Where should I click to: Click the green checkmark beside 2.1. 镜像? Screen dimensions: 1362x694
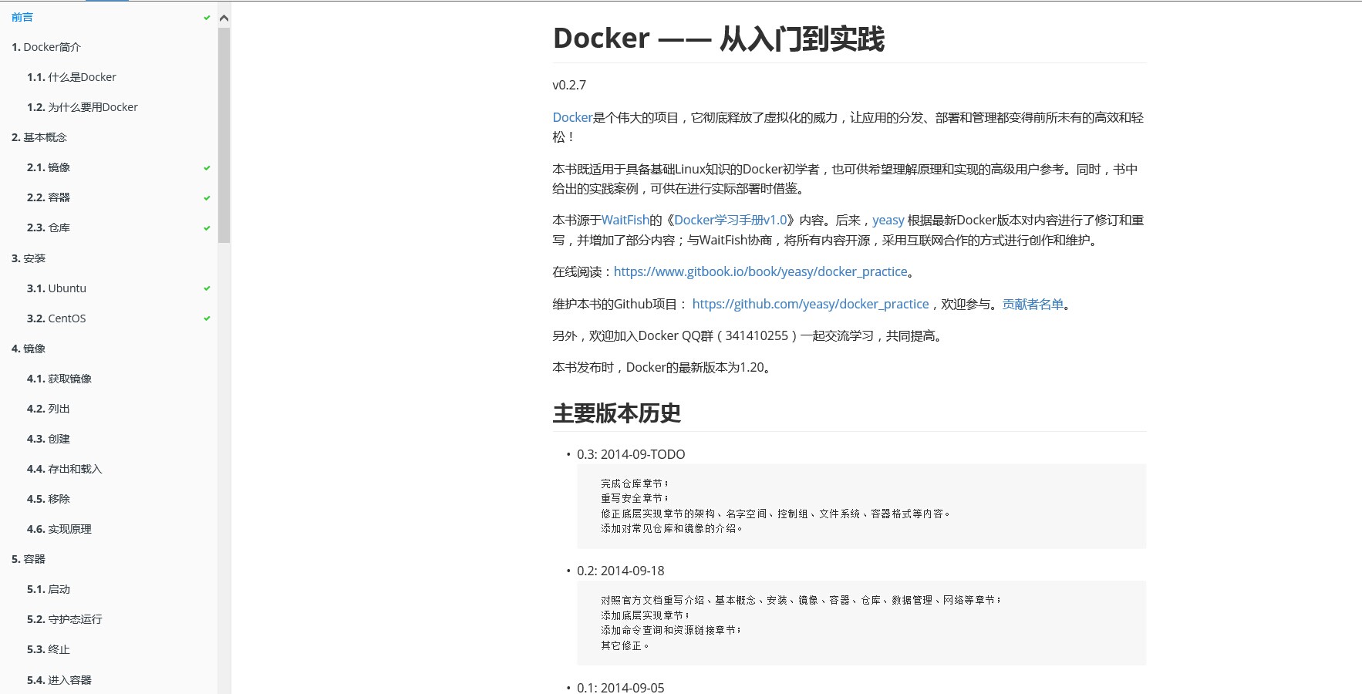207,167
